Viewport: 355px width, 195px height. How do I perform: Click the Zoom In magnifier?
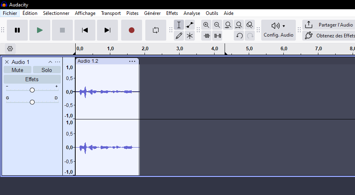click(206, 25)
